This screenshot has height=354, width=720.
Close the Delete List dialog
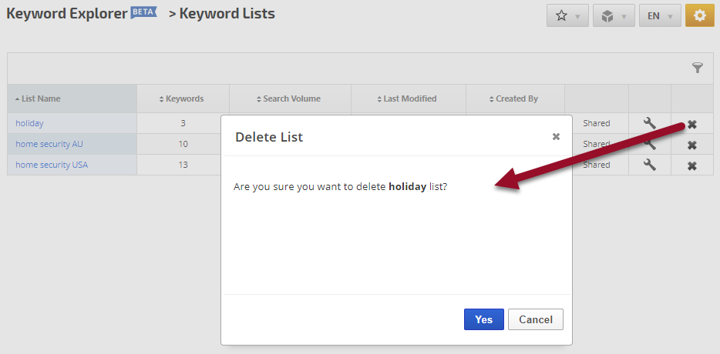click(556, 137)
